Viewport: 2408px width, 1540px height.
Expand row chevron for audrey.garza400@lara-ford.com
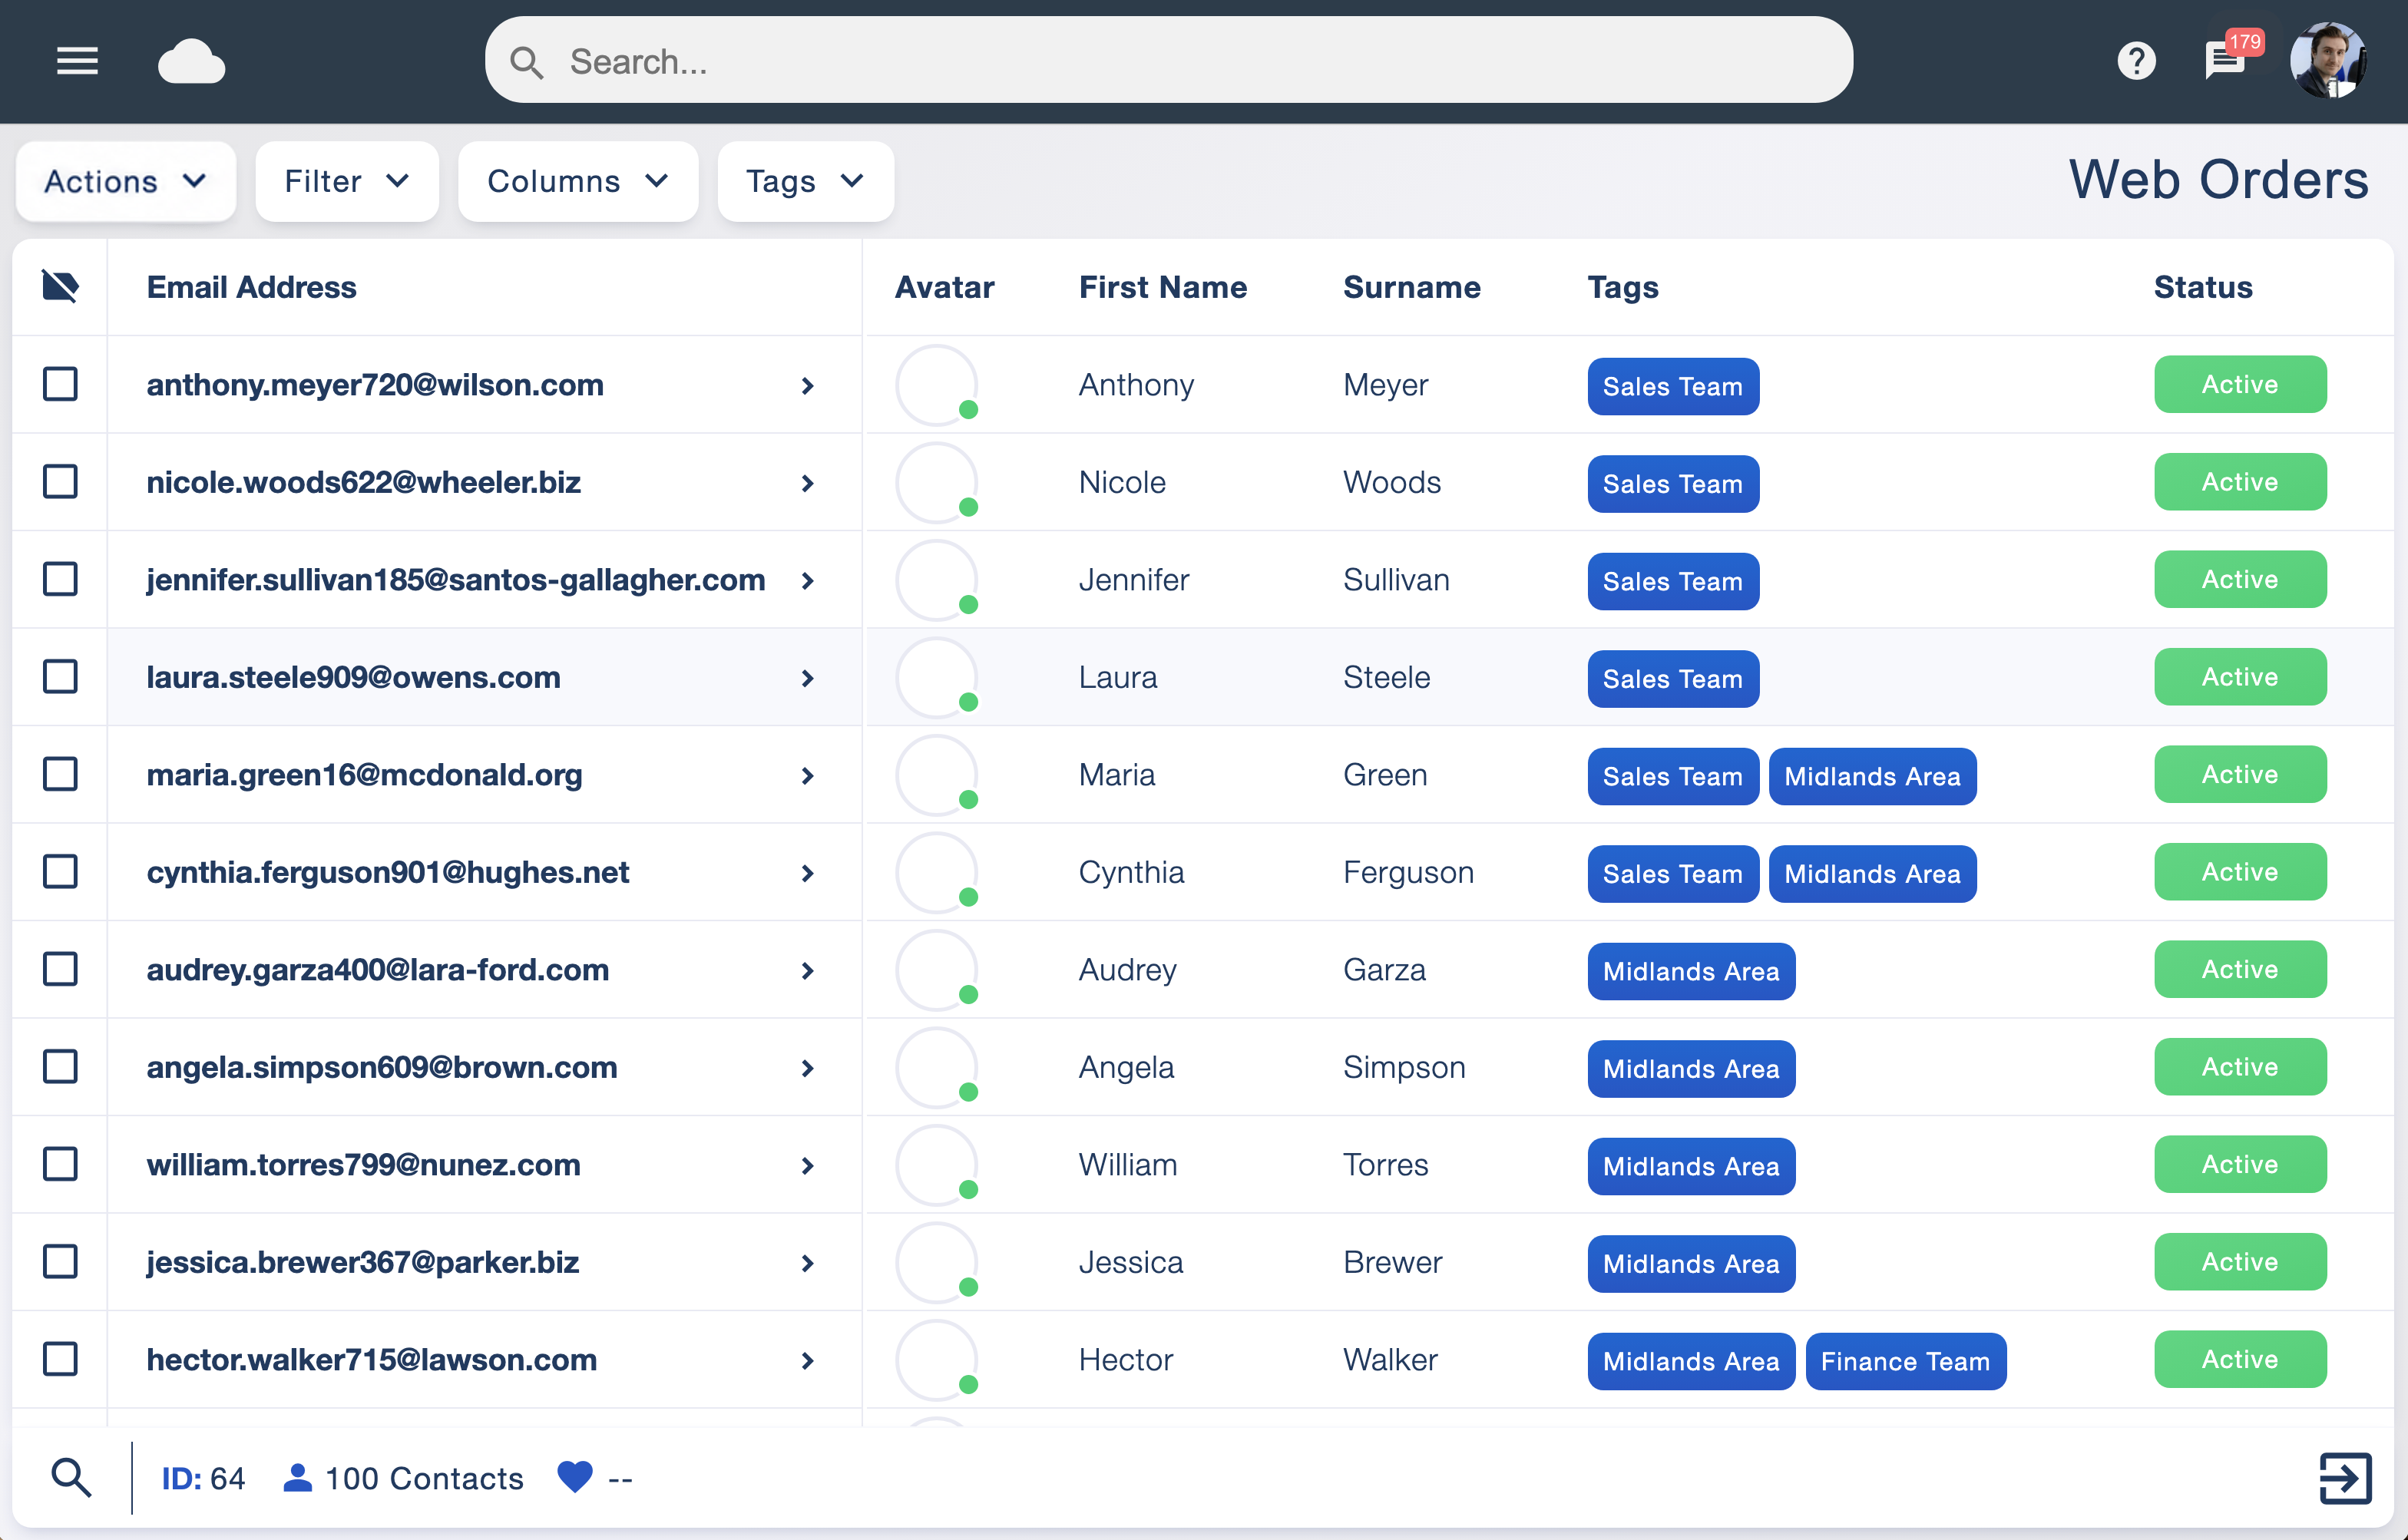click(808, 971)
